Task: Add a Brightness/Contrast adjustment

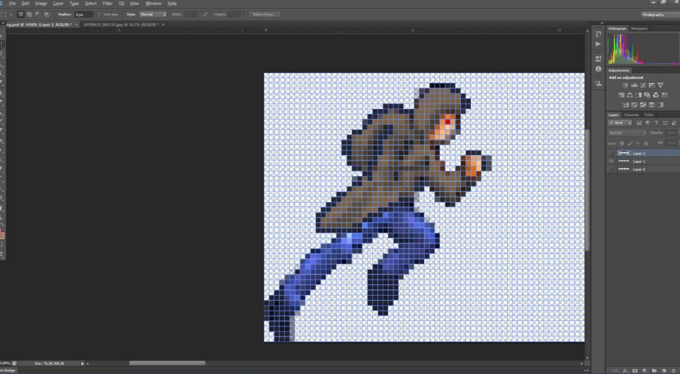Action: click(x=625, y=85)
